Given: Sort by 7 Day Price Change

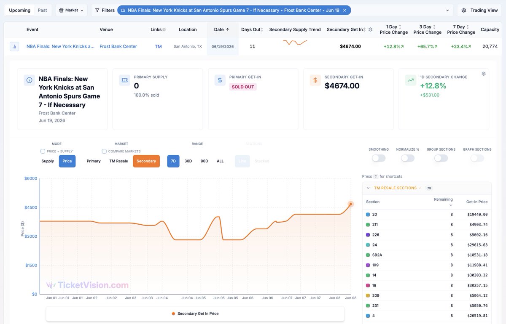Looking at the screenshot, I should tap(461, 29).
